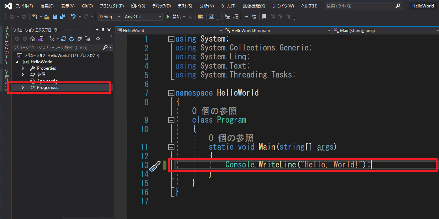Start debugging with the green 開始 button

pyautogui.click(x=174, y=17)
